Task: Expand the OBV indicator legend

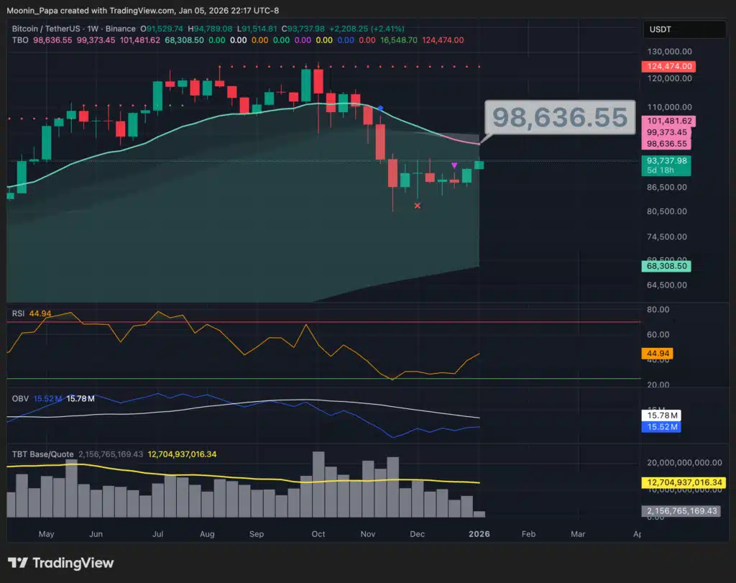Action: pyautogui.click(x=19, y=398)
